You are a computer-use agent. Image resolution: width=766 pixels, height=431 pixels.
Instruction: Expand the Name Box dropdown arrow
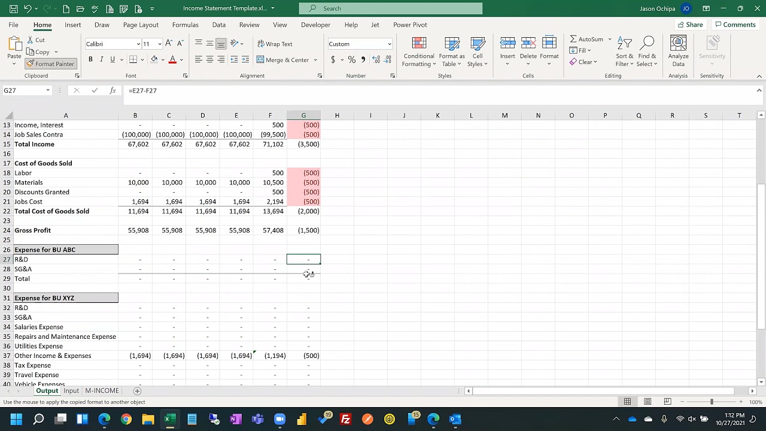point(47,90)
